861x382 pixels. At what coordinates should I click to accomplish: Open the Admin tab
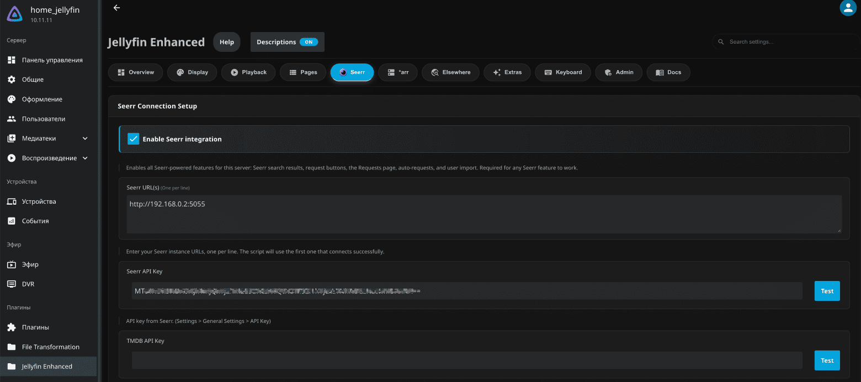click(x=619, y=72)
